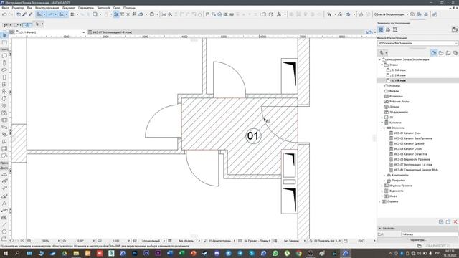The image size is (459, 258).
Task: Toggle the highlighted geometry method in Info Box
Action: click(x=27, y=25)
